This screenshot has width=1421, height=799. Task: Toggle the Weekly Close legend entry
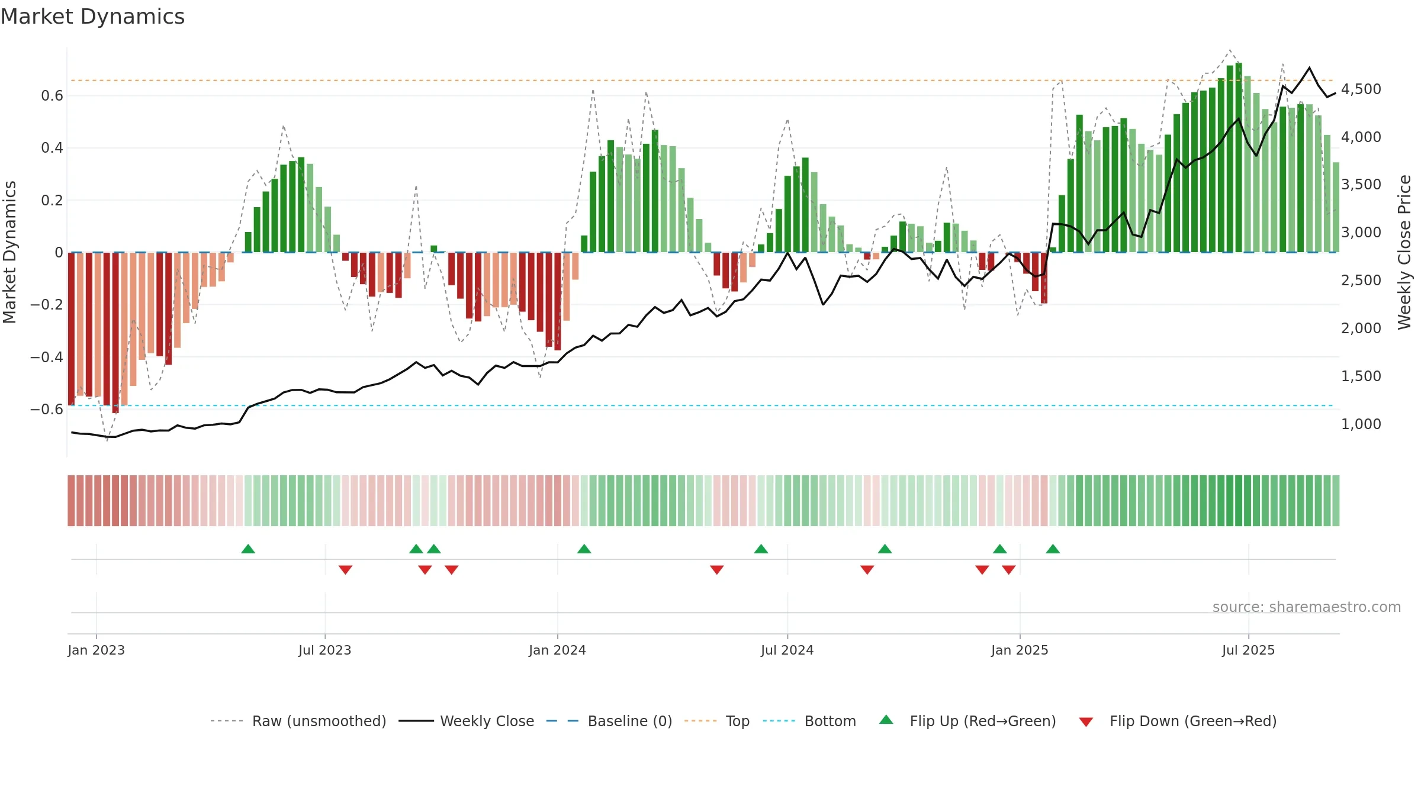467,721
